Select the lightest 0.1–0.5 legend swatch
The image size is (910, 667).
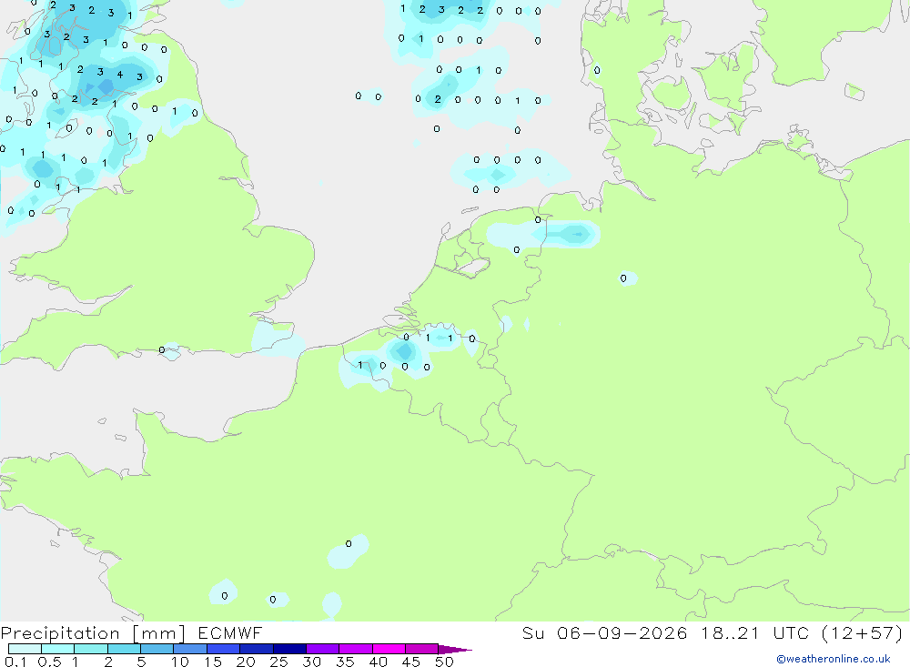click(x=25, y=649)
